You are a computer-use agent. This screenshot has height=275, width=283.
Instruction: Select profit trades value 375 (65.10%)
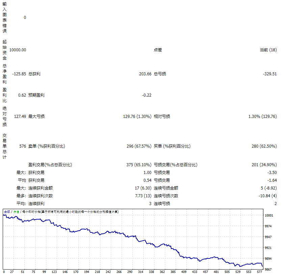tap(139, 165)
